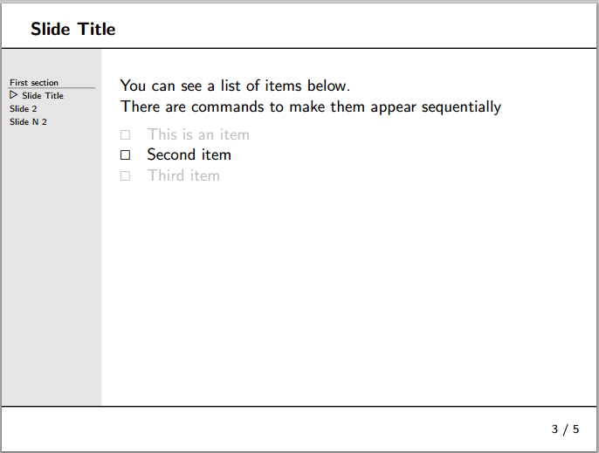Jump to Slide 2 in the sidebar
Viewport: 599px width, 453px height.
(24, 109)
